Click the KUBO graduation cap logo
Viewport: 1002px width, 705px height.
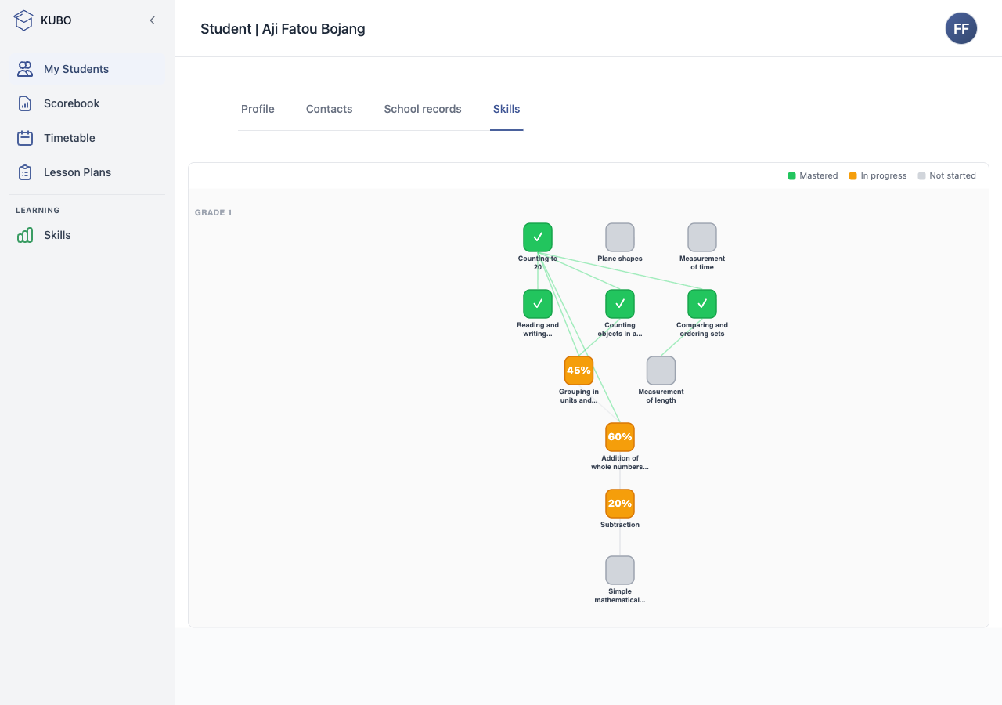[24, 20]
